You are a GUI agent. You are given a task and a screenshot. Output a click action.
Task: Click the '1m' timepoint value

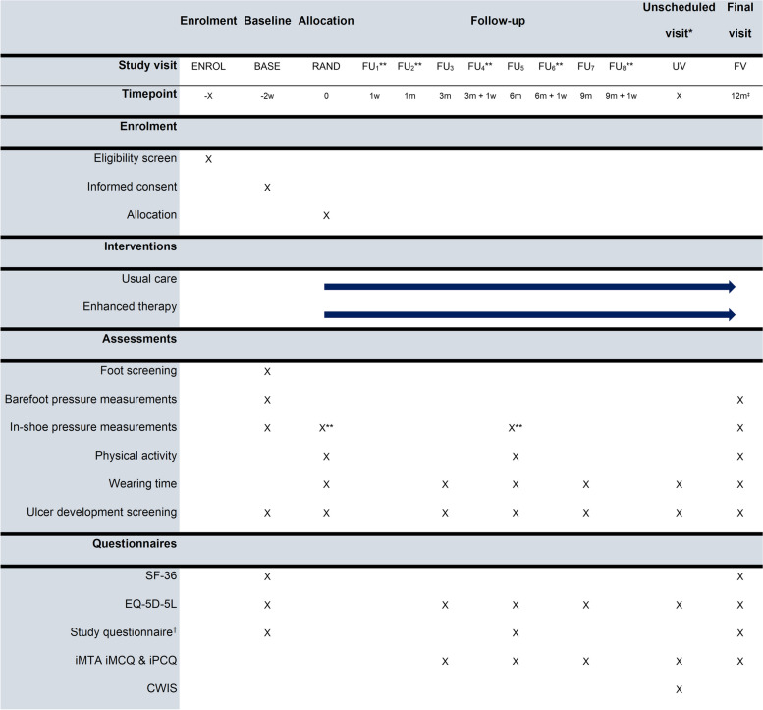click(409, 96)
